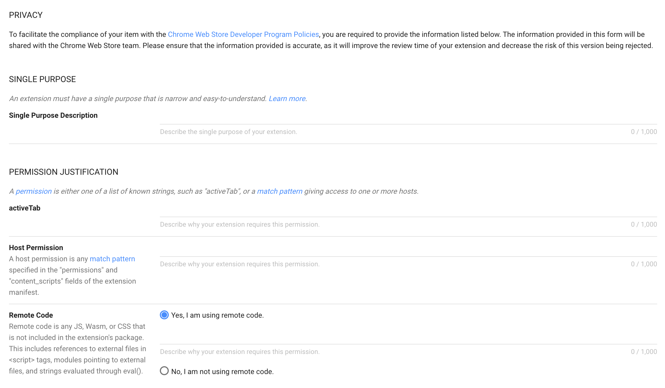This screenshot has width=665, height=388.
Task: Click the activeTab permission label
Action: point(25,208)
